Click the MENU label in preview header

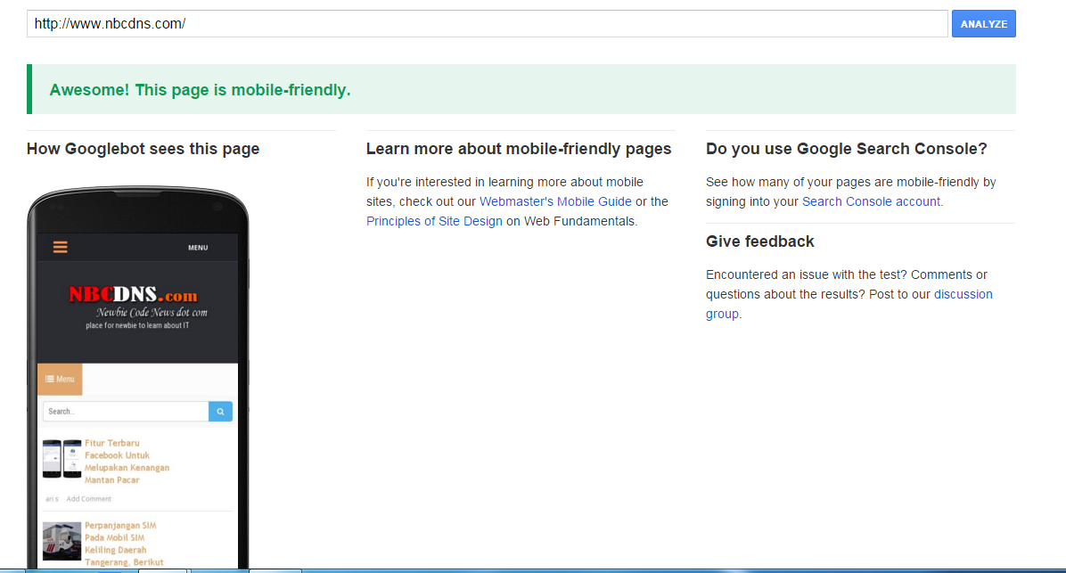198,248
